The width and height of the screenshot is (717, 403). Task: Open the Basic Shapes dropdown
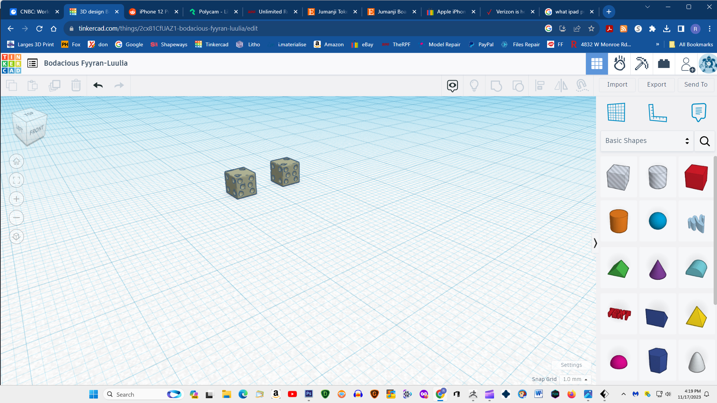(647, 141)
